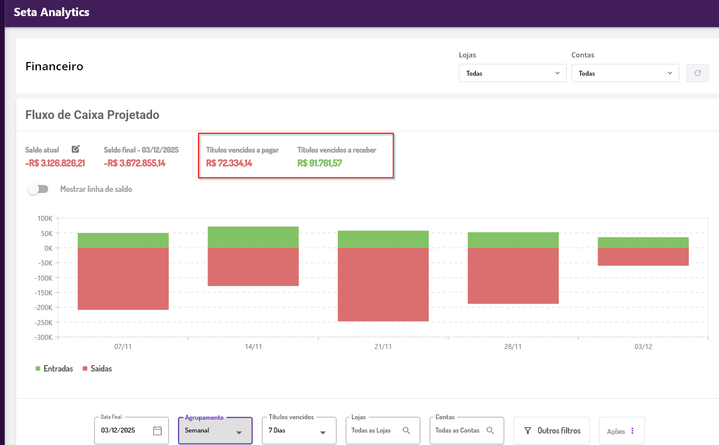Click the red Saídas bar for 03/12
The height and width of the screenshot is (445, 719).
coord(643,257)
